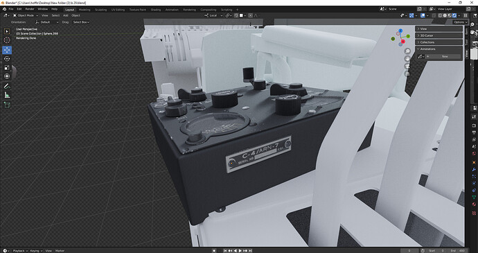The image size is (478, 253).
Task: Open the Options dropdown
Action: (460, 22)
